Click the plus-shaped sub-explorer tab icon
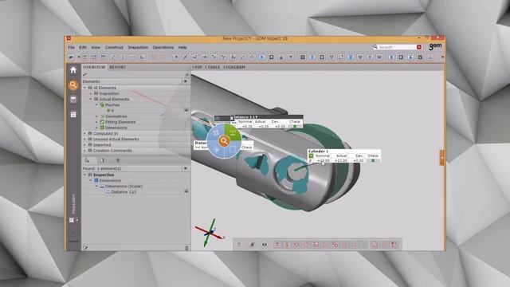Image resolution: width=510 pixels, height=287 pixels. click(x=118, y=160)
